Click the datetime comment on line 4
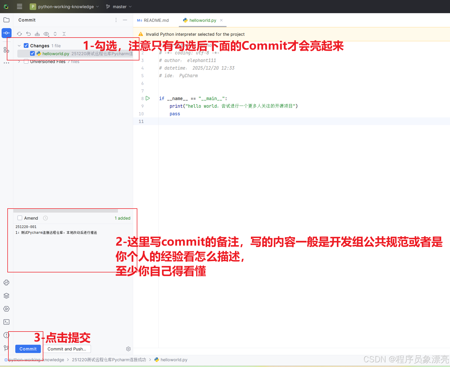The image size is (450, 367). click(x=197, y=68)
